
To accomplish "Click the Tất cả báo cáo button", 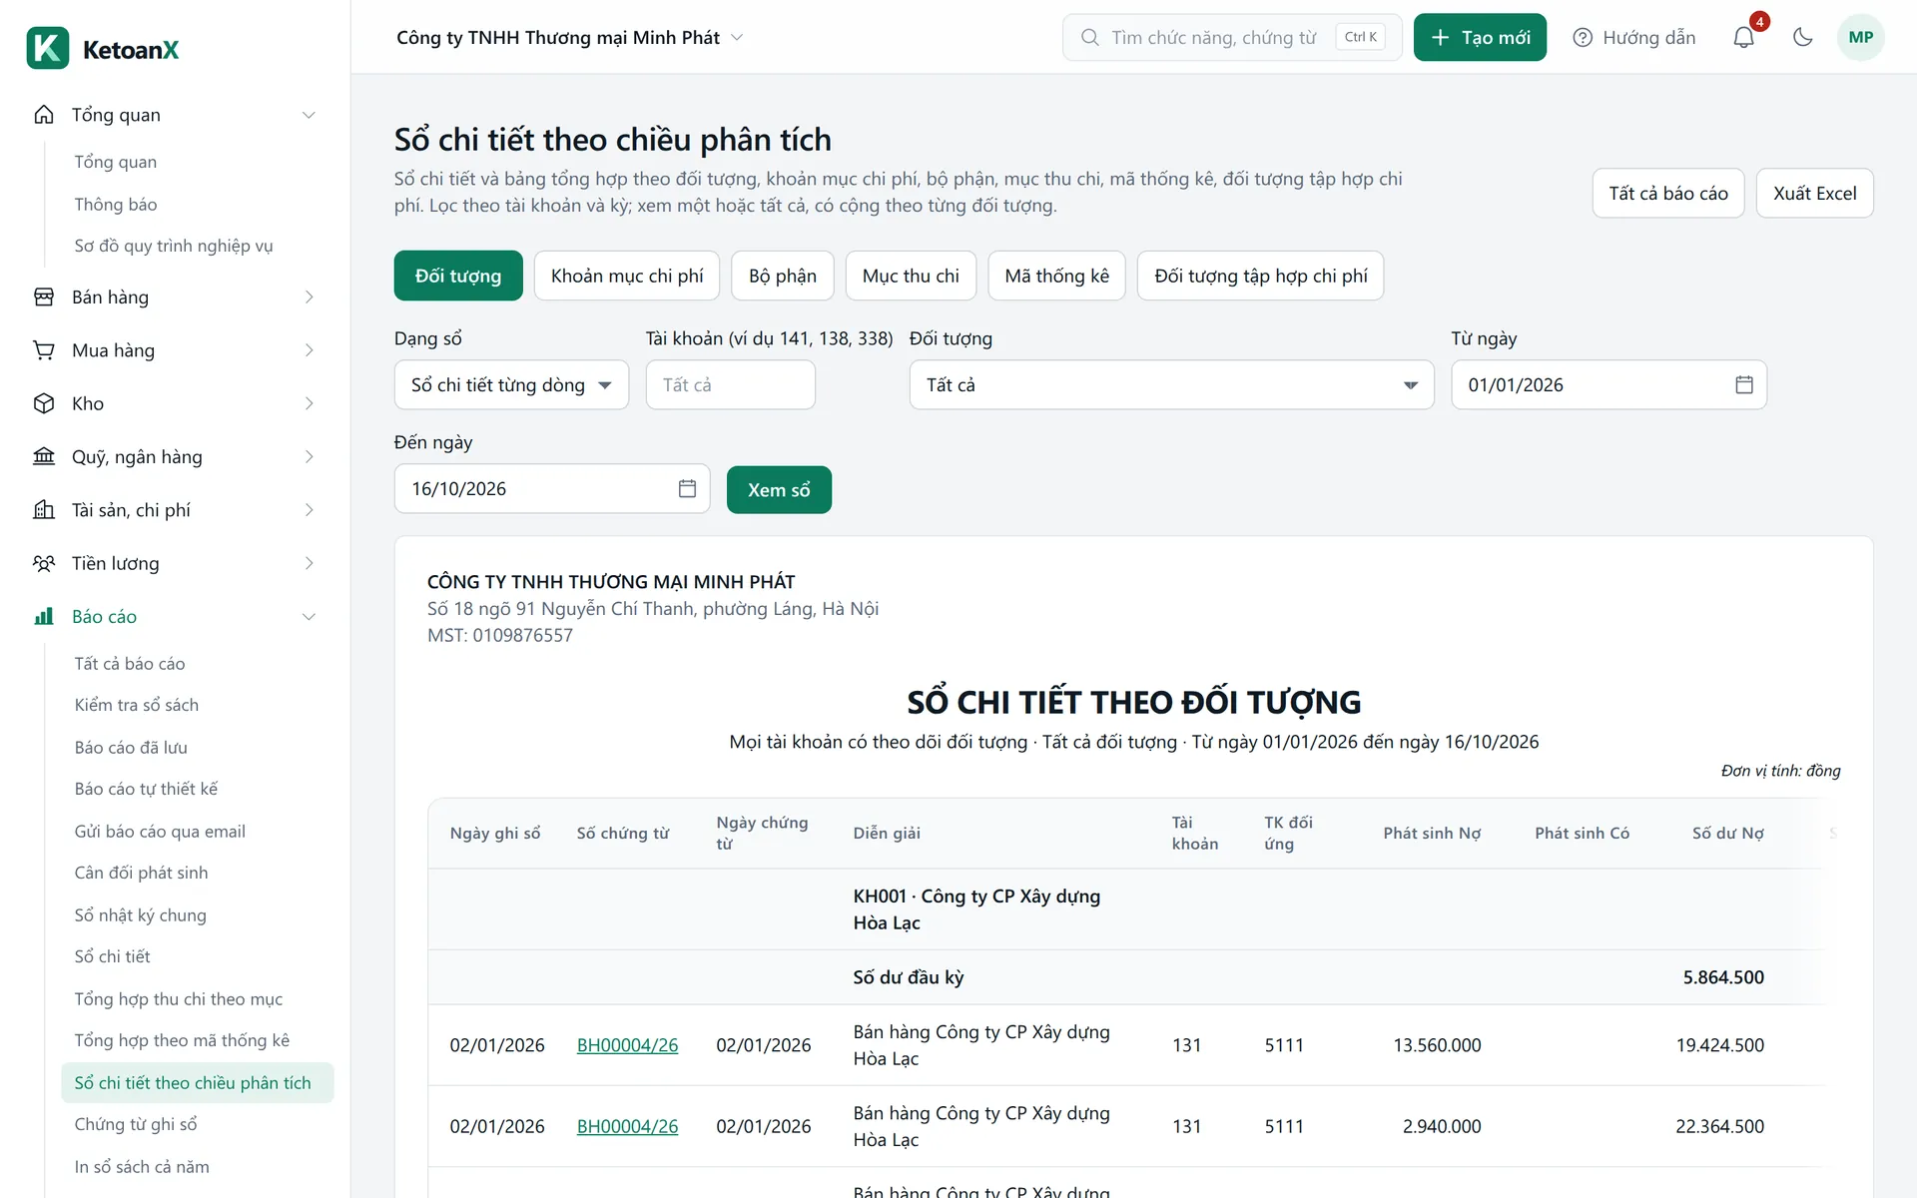I will click(x=1667, y=193).
